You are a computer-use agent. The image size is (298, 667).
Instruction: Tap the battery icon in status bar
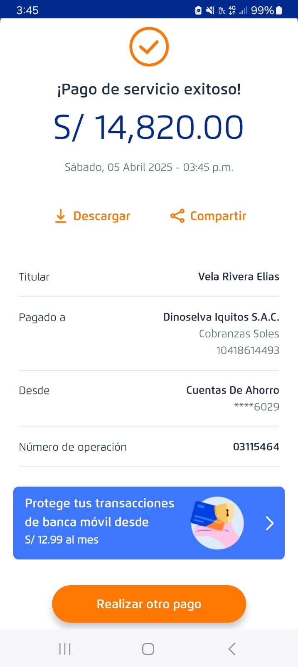tap(279, 10)
